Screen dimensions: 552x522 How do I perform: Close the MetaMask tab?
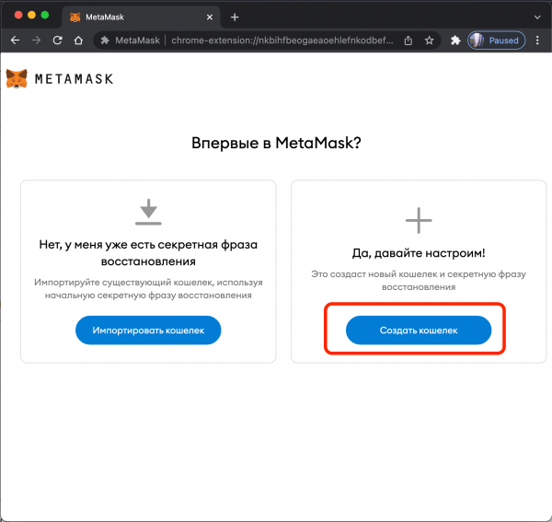coord(210,17)
